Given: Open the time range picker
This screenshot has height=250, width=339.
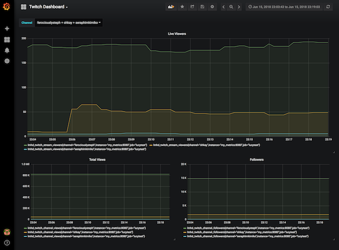Looking at the screenshot, I should (x=284, y=7).
